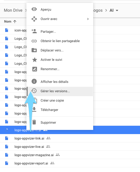Toggle sort direction arrow next to Nom

coord(15,22)
